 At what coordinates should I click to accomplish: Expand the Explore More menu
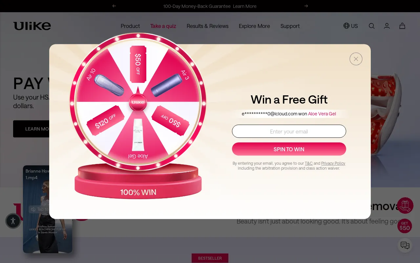(254, 26)
